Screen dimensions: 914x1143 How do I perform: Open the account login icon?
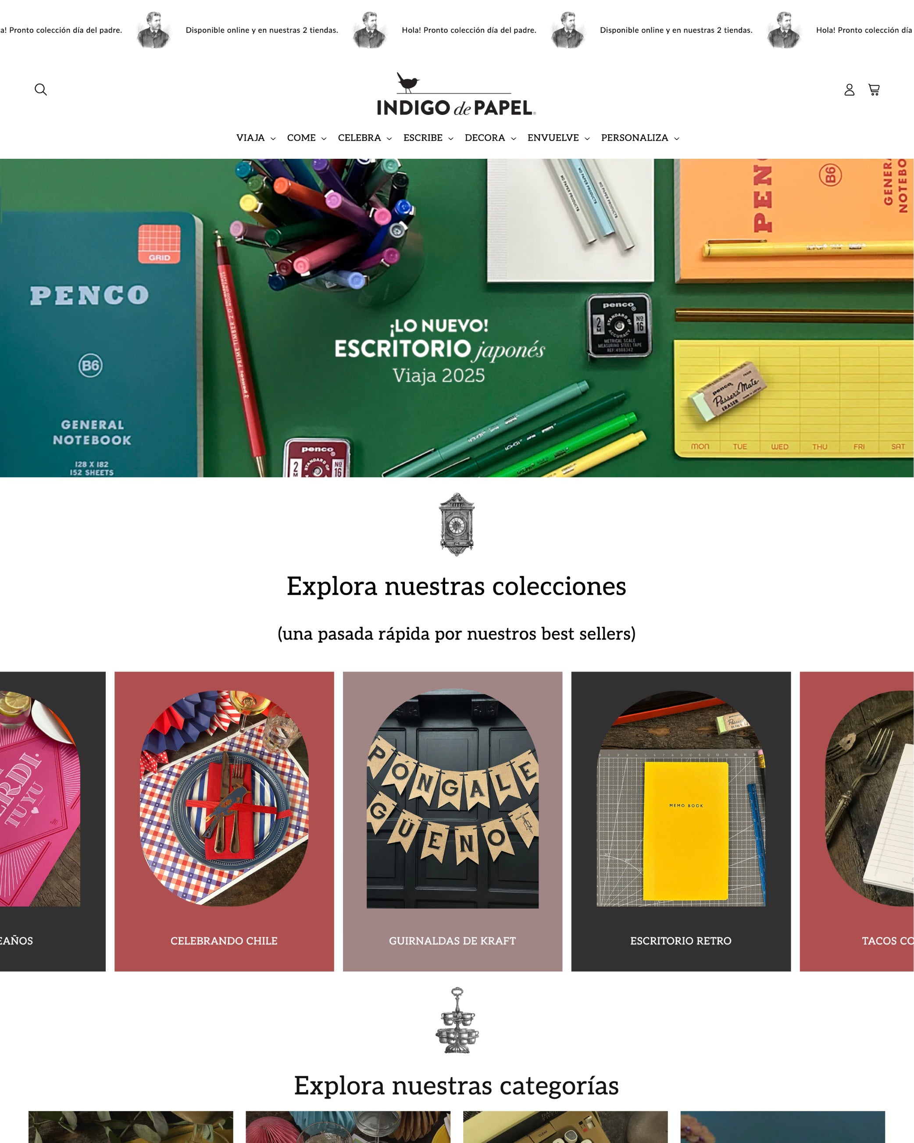click(x=850, y=89)
